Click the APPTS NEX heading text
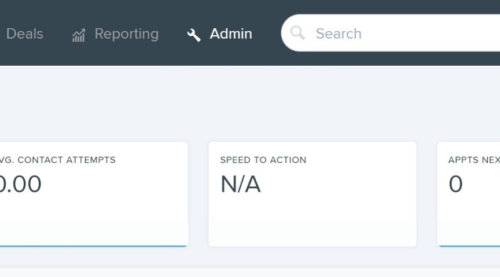The height and width of the screenshot is (277, 500). (474, 160)
